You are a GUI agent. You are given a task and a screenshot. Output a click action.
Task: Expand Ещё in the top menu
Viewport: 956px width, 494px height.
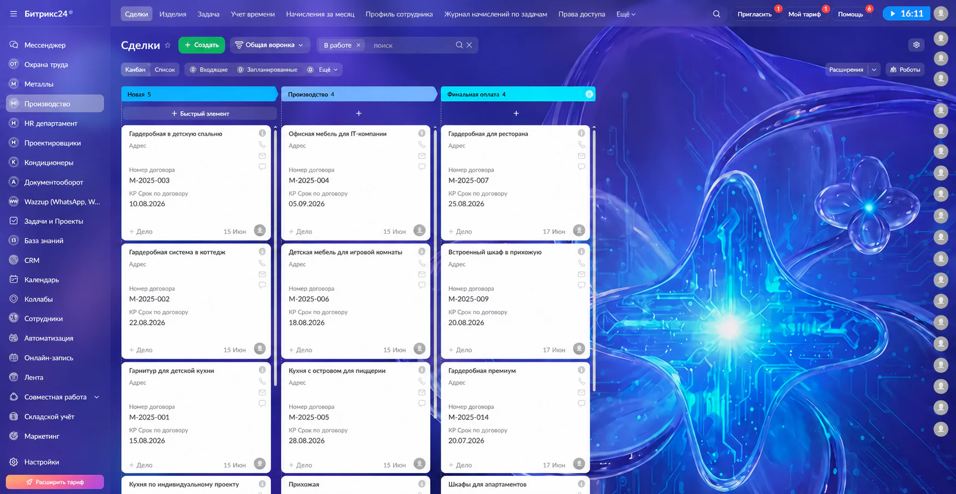tap(626, 14)
